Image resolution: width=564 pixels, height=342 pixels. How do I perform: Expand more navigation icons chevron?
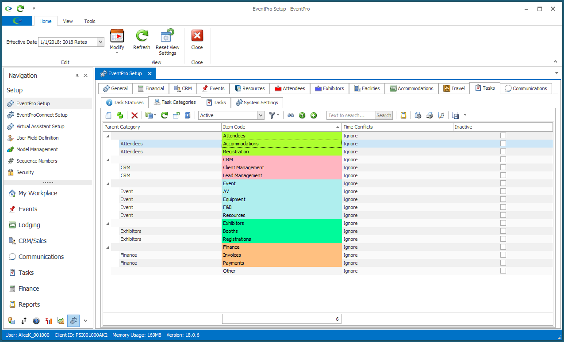86,321
